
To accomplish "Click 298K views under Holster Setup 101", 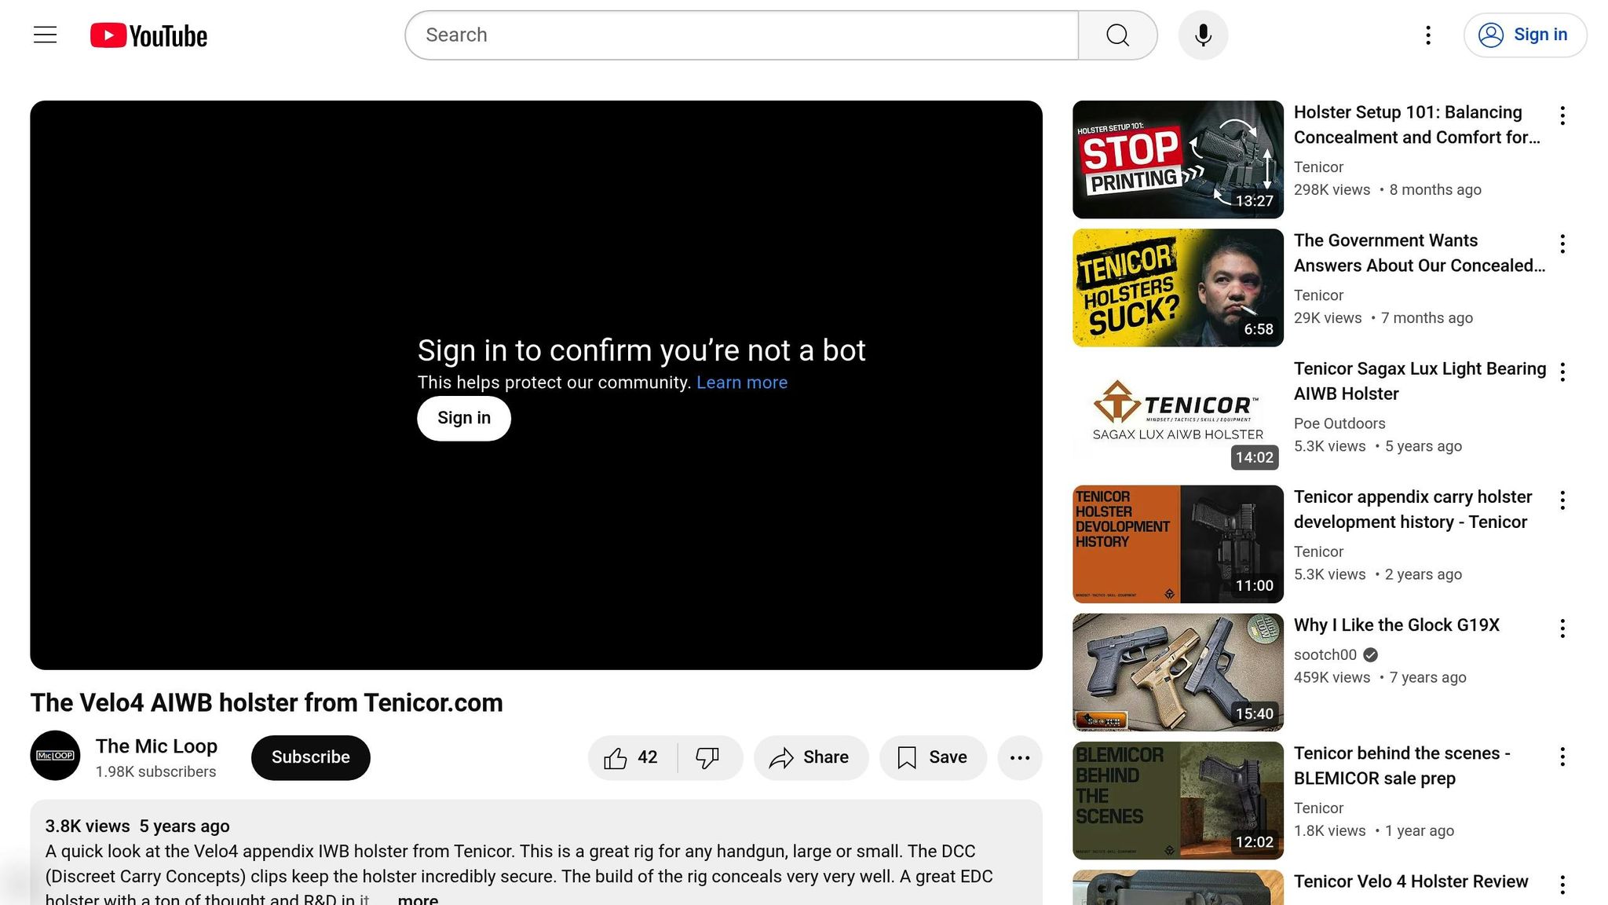I will coord(1332,190).
